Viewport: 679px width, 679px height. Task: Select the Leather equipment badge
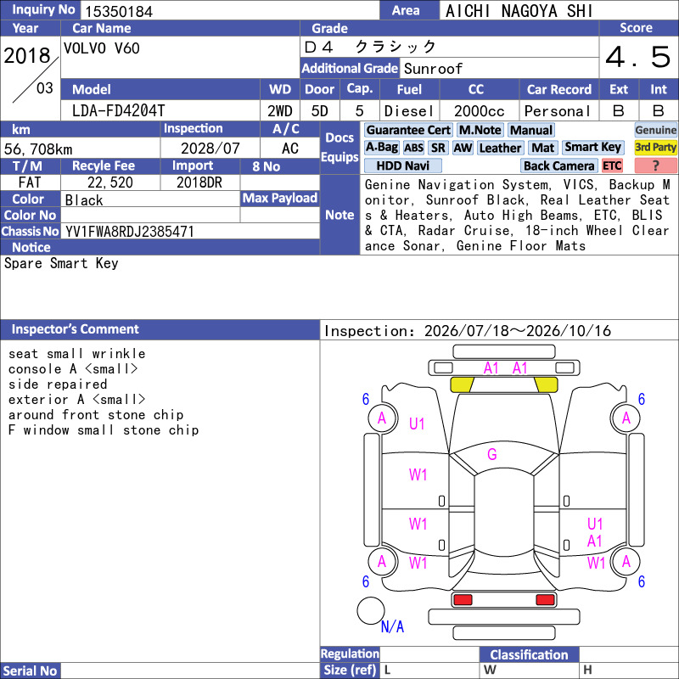pyautogui.click(x=500, y=148)
